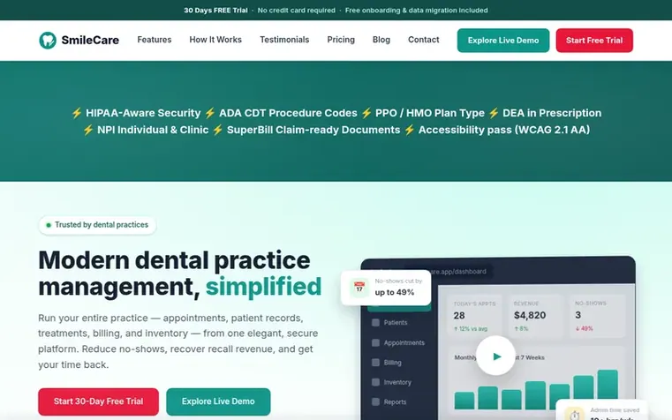Click the lightning icon before DEA in Prescription
This screenshot has height=420, width=672.
(494, 113)
